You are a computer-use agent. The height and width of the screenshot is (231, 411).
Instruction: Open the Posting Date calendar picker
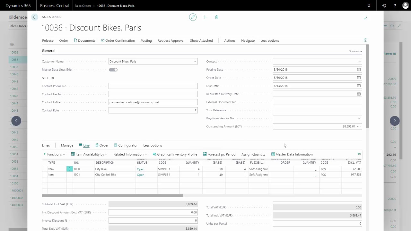click(x=359, y=70)
